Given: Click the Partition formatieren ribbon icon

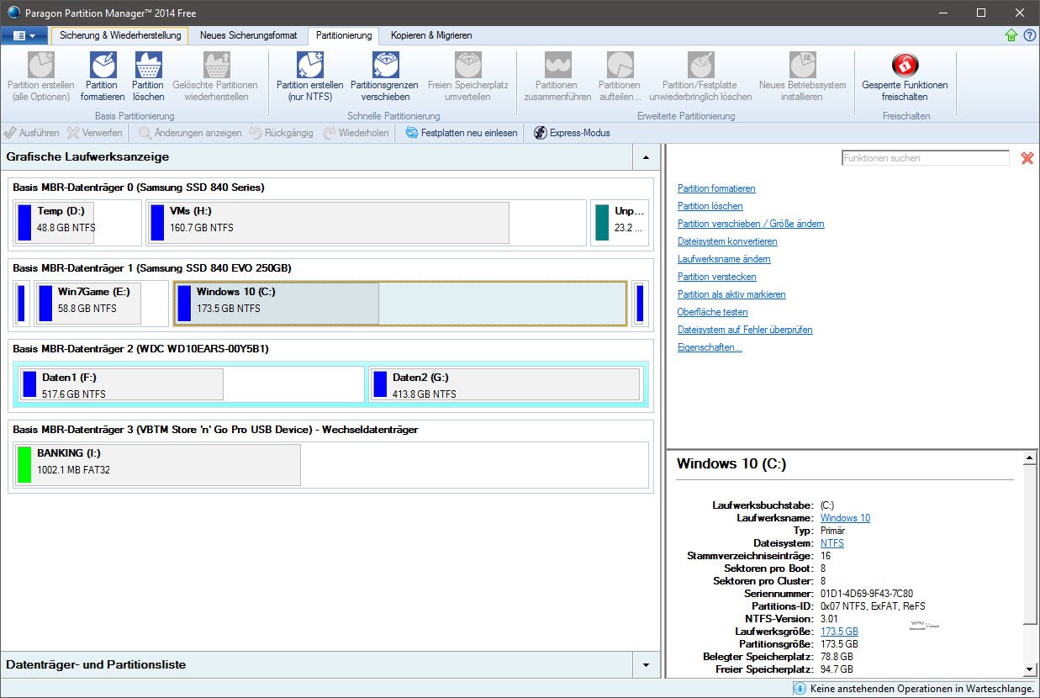Looking at the screenshot, I should [x=102, y=66].
